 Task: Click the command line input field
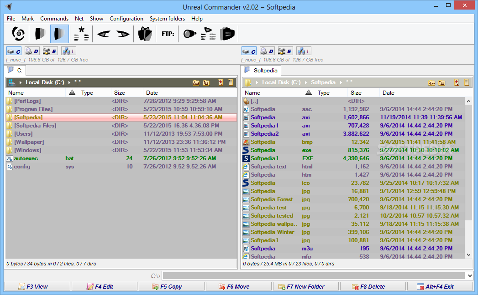click(x=314, y=276)
